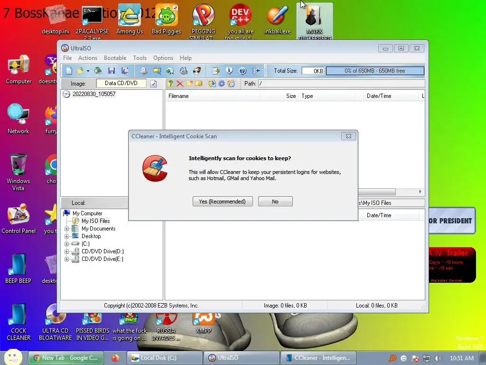Click the Burn CD/DVD Image flame icon
Viewport: 486px width, 365px height.
point(197,71)
